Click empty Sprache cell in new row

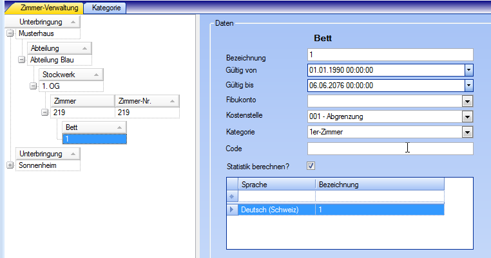(x=276, y=197)
